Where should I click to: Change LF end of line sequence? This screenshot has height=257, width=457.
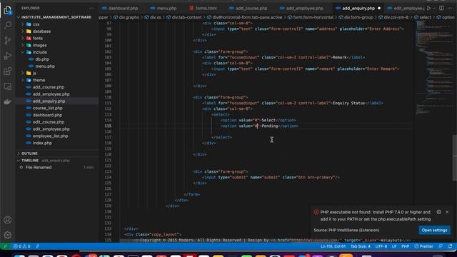point(394,246)
